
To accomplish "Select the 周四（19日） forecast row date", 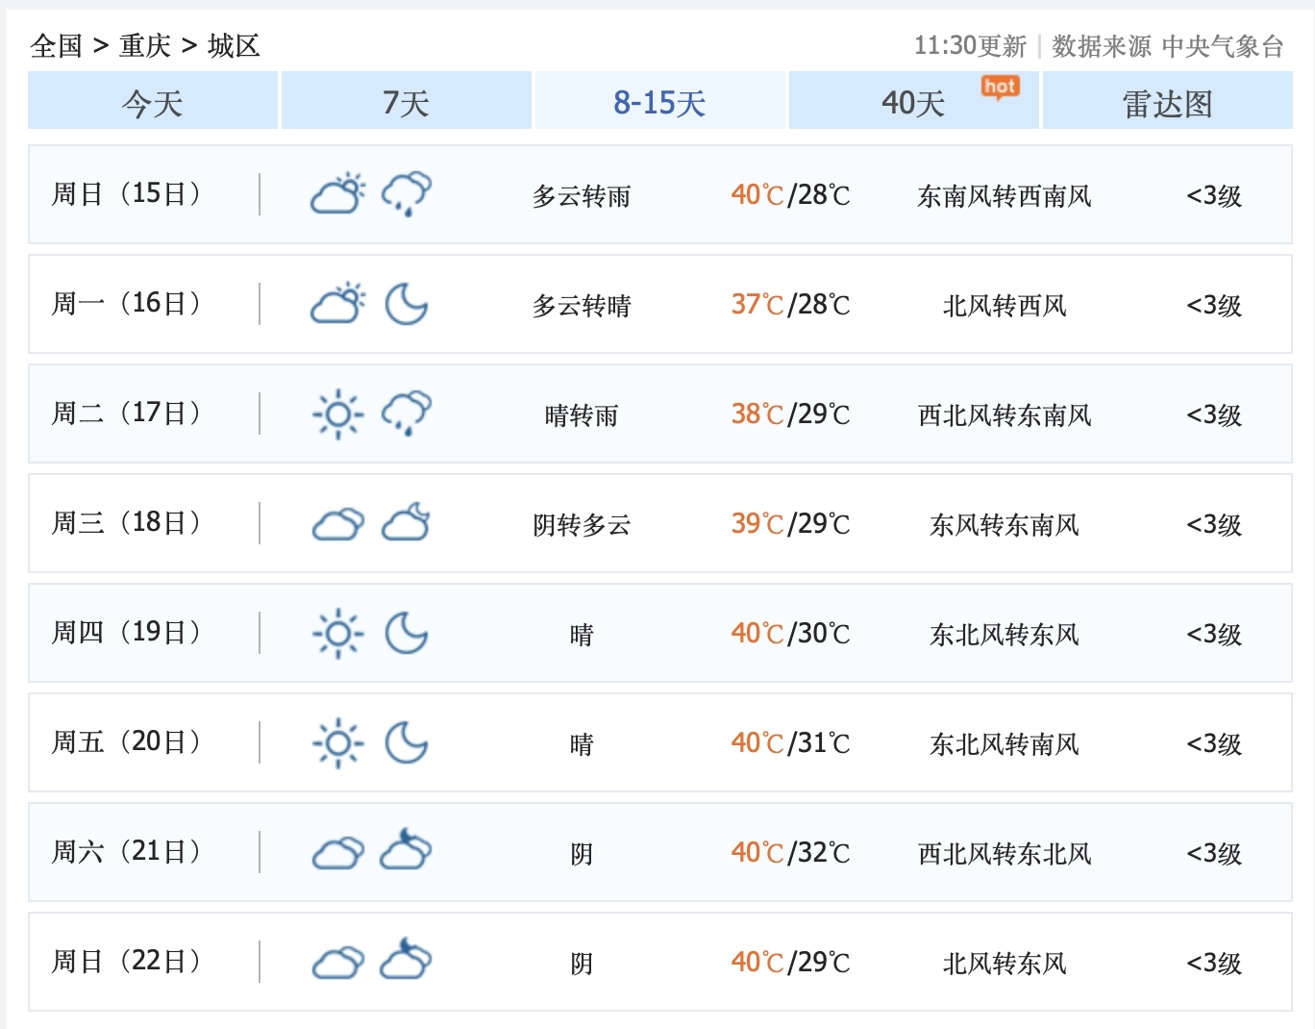I will coord(126,633).
